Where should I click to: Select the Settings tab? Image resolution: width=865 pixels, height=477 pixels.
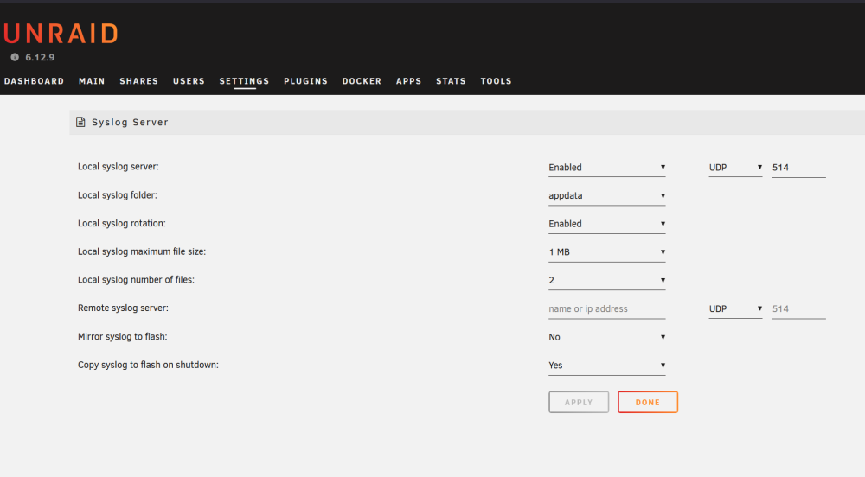[x=245, y=81]
